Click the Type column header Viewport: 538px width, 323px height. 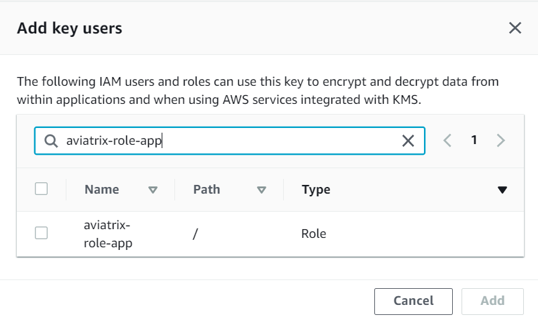tap(316, 190)
